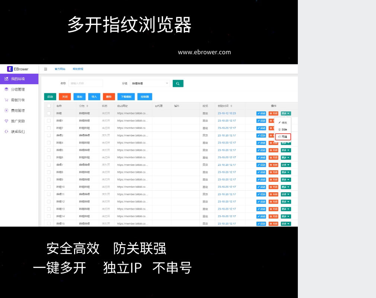This screenshot has height=298, width=376.
Task: Tick the checkbox for row 哔哩2
Action: [x=49, y=128]
